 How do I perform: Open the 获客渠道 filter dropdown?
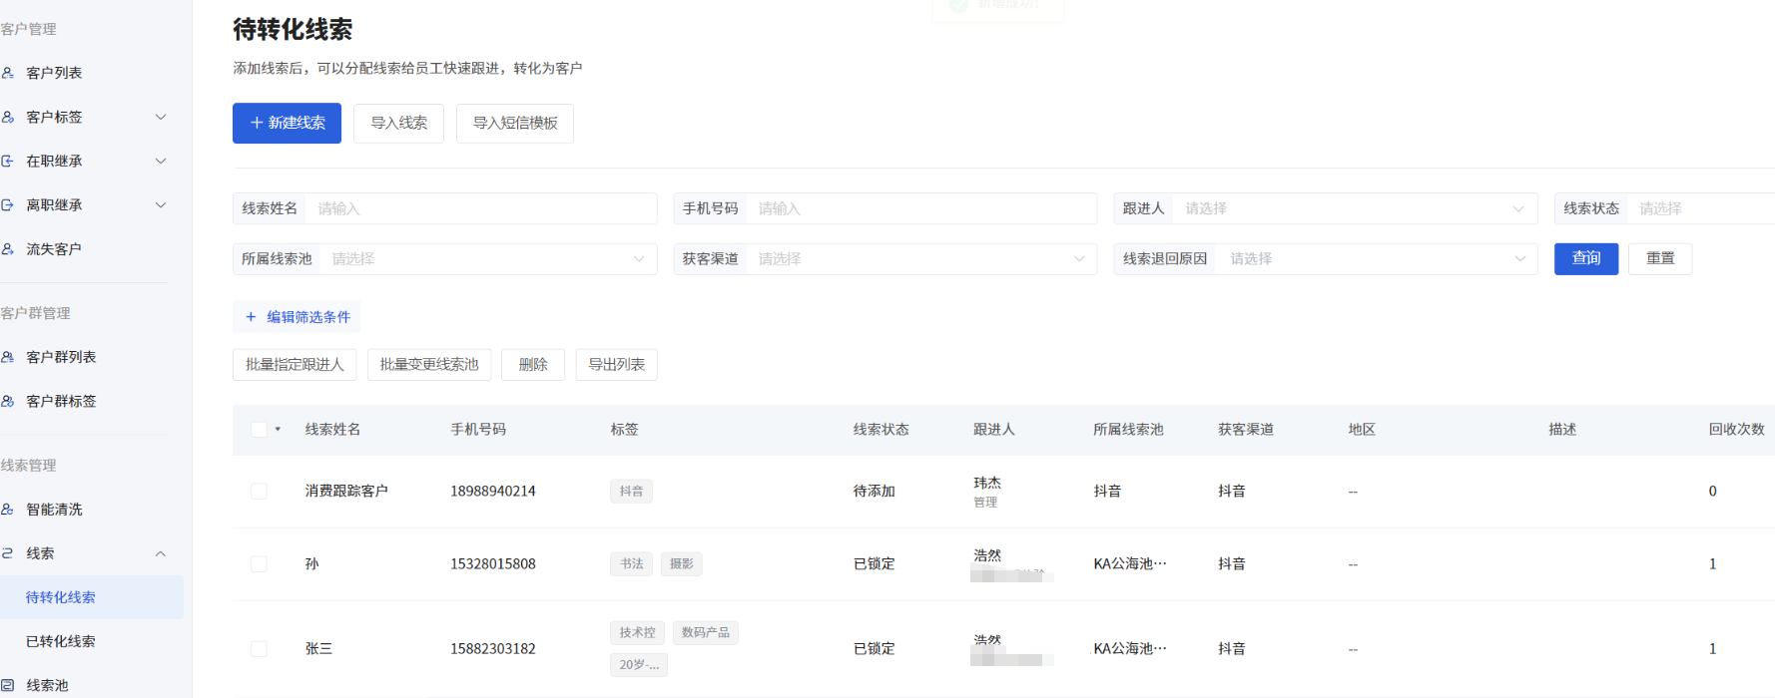click(x=886, y=259)
